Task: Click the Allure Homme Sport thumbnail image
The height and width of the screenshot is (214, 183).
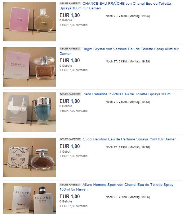Action: pyautogui.click(x=30, y=198)
